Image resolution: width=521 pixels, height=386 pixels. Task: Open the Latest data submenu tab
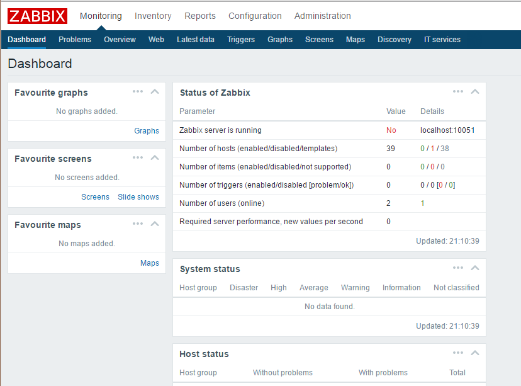tap(195, 40)
